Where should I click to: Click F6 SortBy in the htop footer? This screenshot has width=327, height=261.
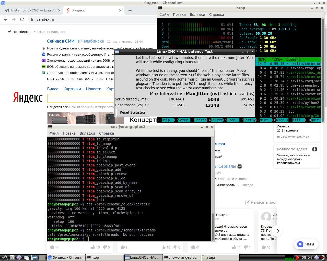[248, 120]
